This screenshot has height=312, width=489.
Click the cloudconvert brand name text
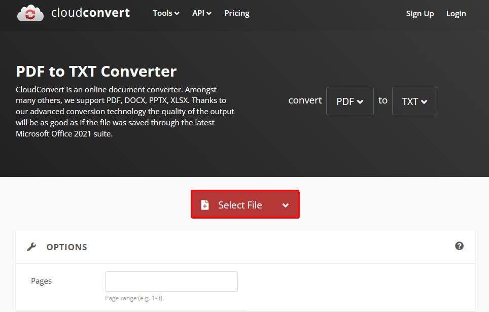tap(90, 13)
